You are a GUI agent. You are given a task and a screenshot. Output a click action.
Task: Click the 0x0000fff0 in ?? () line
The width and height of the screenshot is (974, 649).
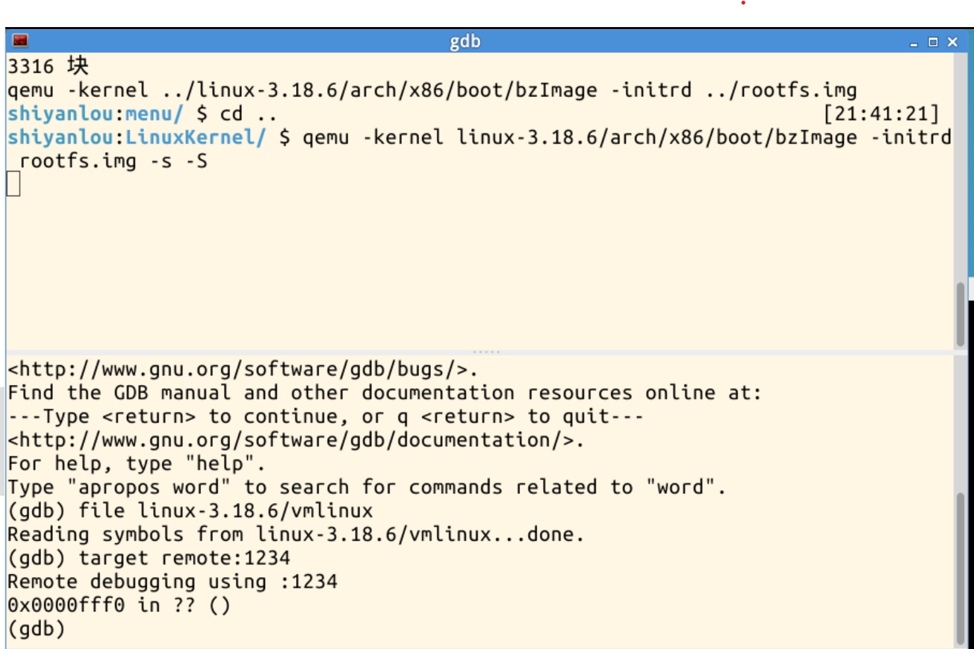(119, 605)
